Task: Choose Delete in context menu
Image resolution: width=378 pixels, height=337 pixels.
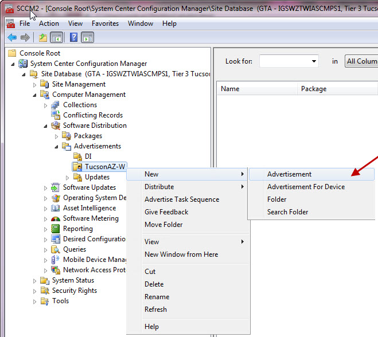Action: click(188, 284)
